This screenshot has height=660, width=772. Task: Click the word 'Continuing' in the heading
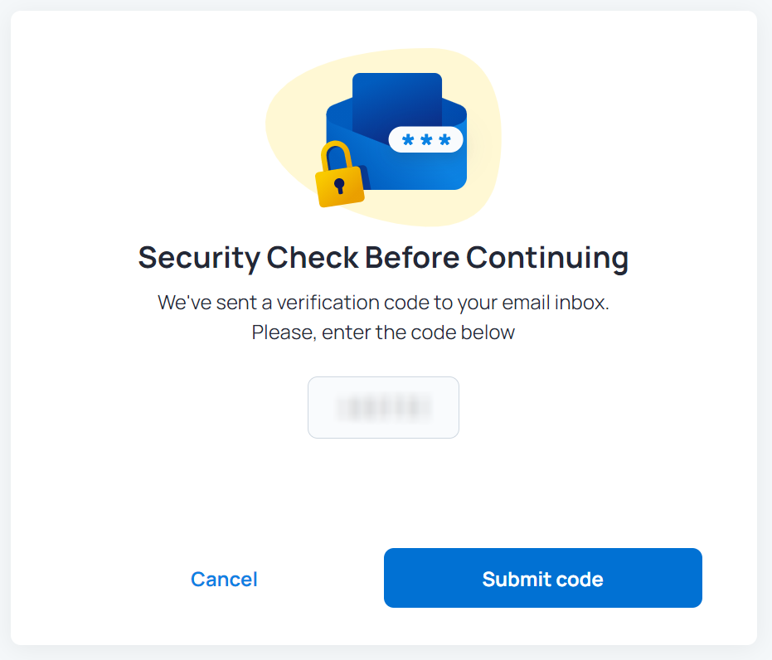tap(547, 258)
